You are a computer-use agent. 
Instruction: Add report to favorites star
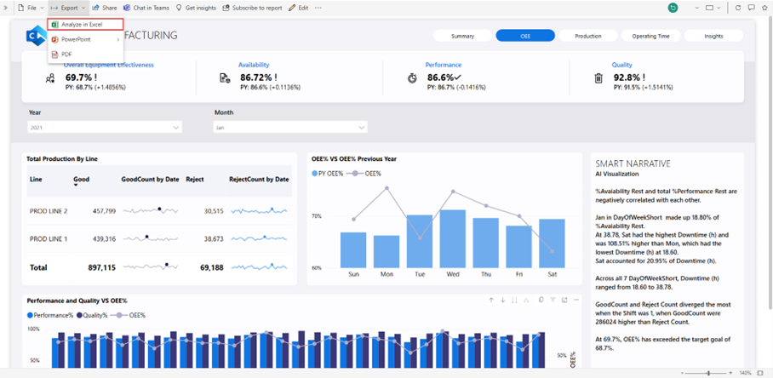click(764, 8)
